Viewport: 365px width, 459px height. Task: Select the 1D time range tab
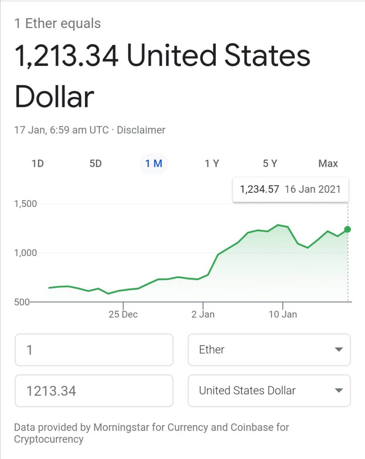(x=38, y=164)
